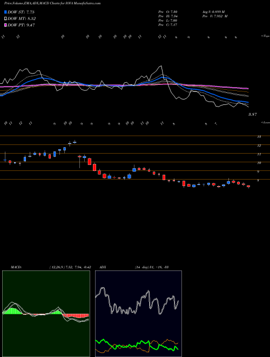
Task: Click the 'Pre V: 7.952 M' text
Action: click(x=215, y=16)
